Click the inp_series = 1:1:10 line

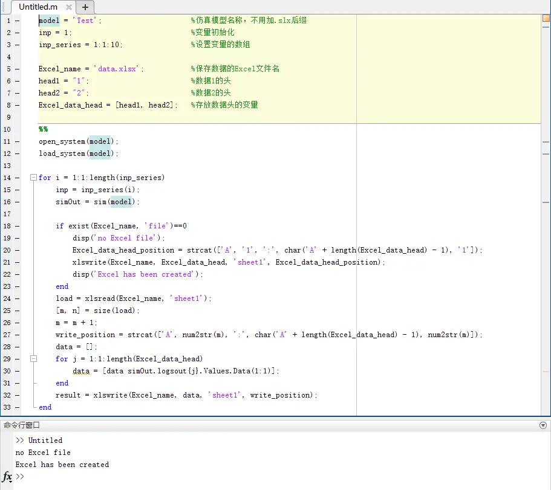80,45
